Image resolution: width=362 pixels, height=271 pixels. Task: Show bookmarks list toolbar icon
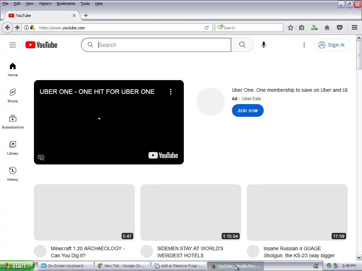point(302,28)
